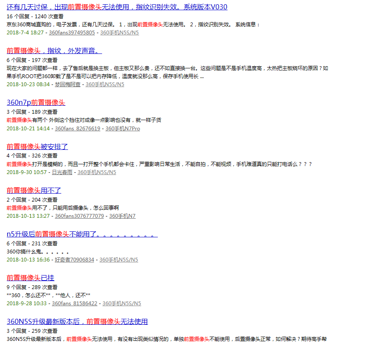Open 360手机N5S/N5 link under 2018-9-30 post
The width and height of the screenshot is (373, 343).
click(x=97, y=172)
